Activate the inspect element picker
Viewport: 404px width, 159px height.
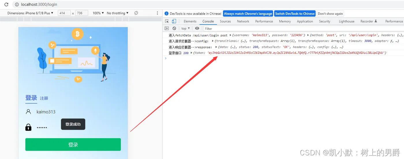[x=167, y=21]
